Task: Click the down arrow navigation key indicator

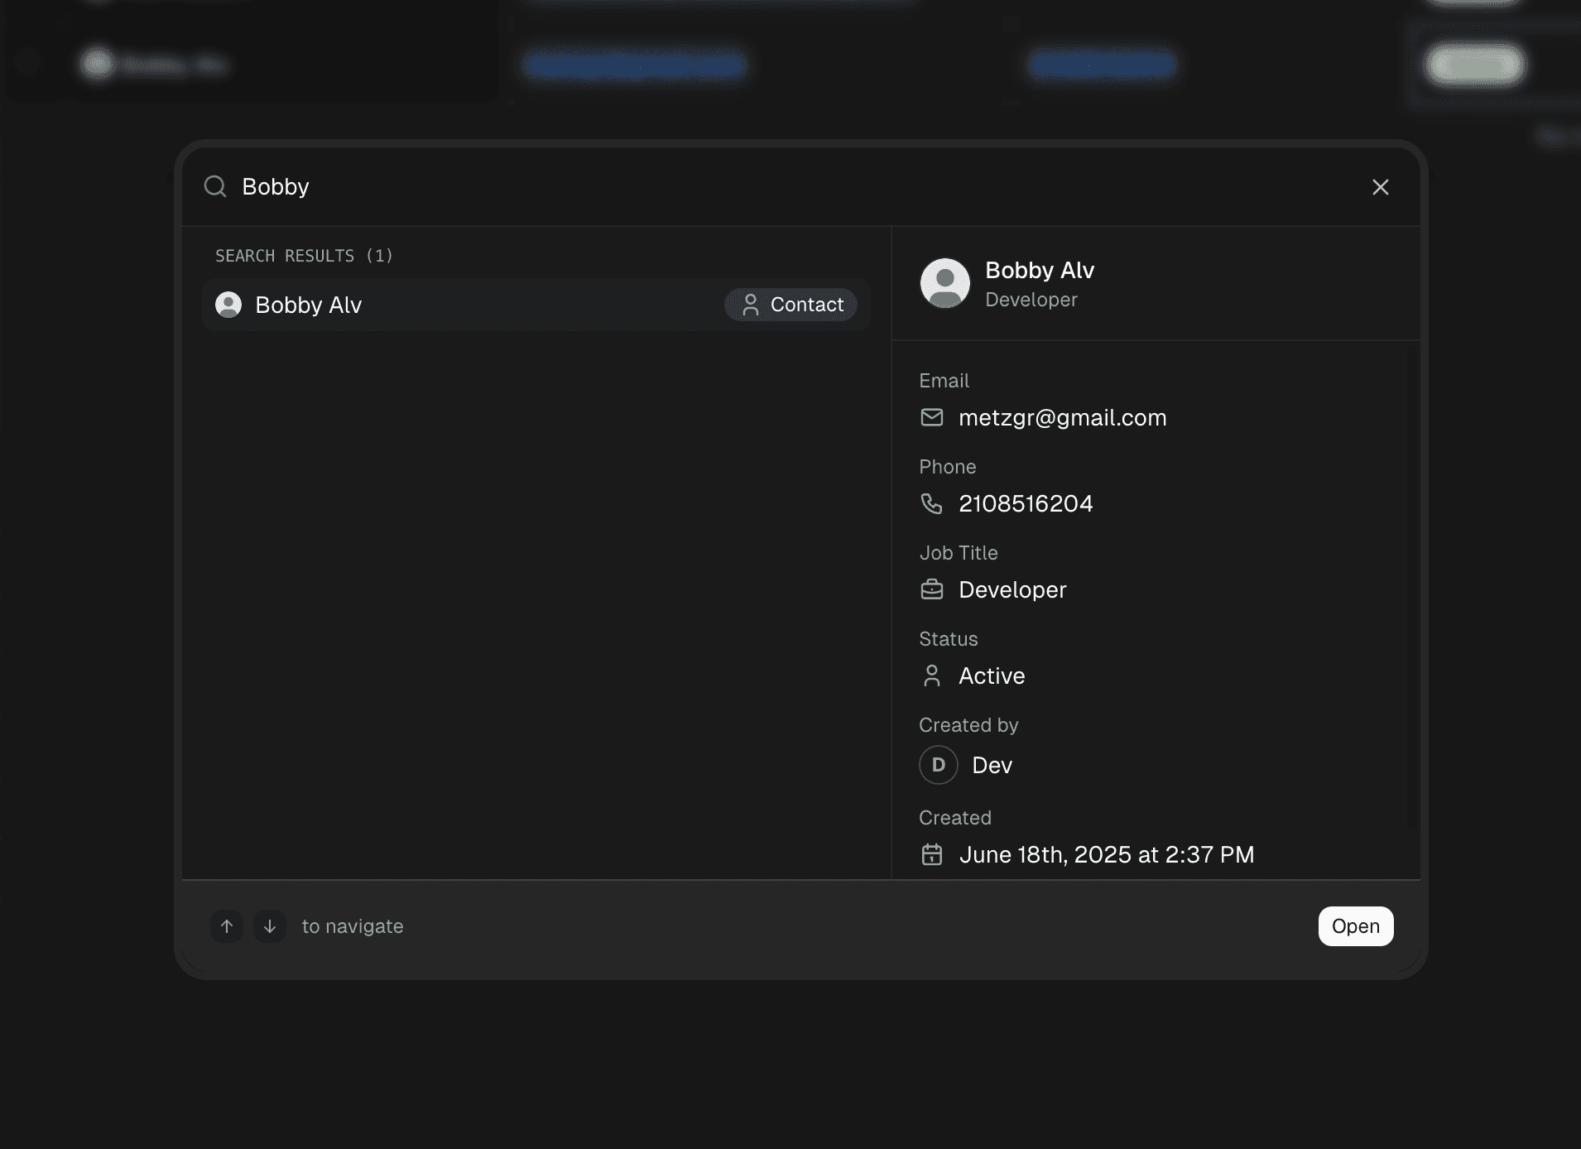Action: point(269,926)
